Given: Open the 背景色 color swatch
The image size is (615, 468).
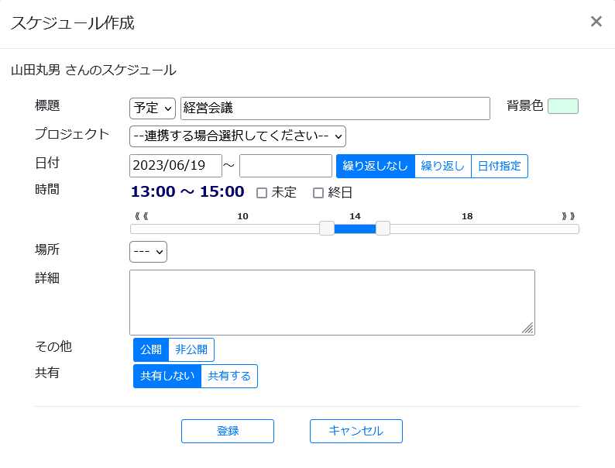Looking at the screenshot, I should 563,106.
